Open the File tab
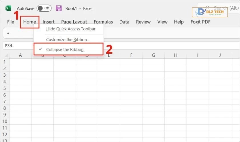Screen dimensions: 240x142 [11, 22]
